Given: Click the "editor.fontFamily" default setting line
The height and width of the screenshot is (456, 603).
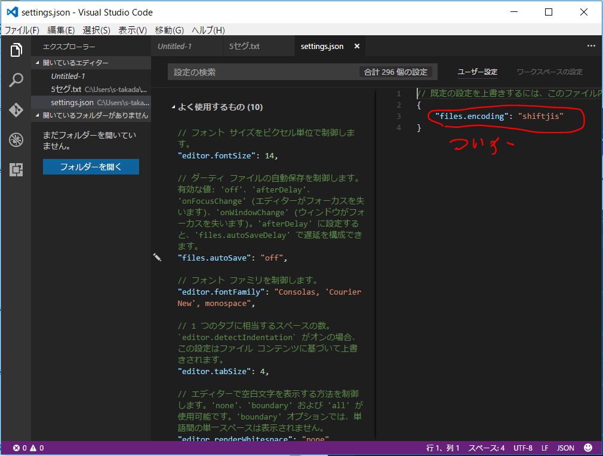Looking at the screenshot, I should tap(269, 298).
